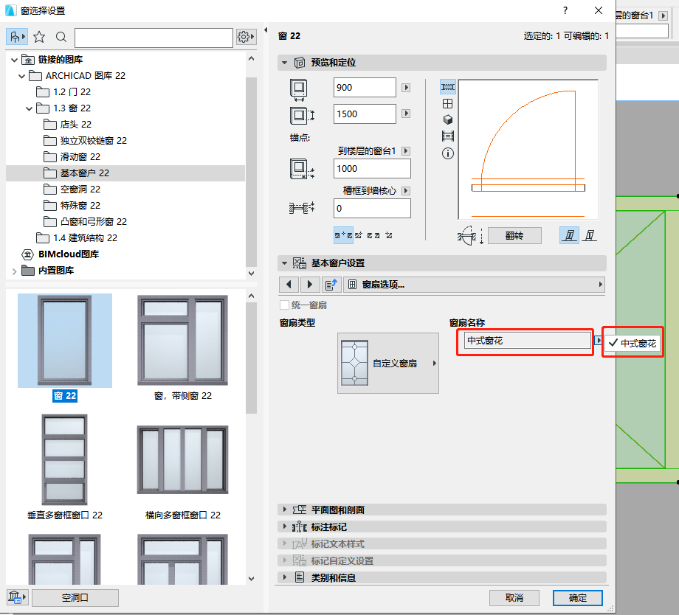679x615 pixels.
Task: Toggle the opening direction icon beside 翻转
Action: tap(466, 234)
